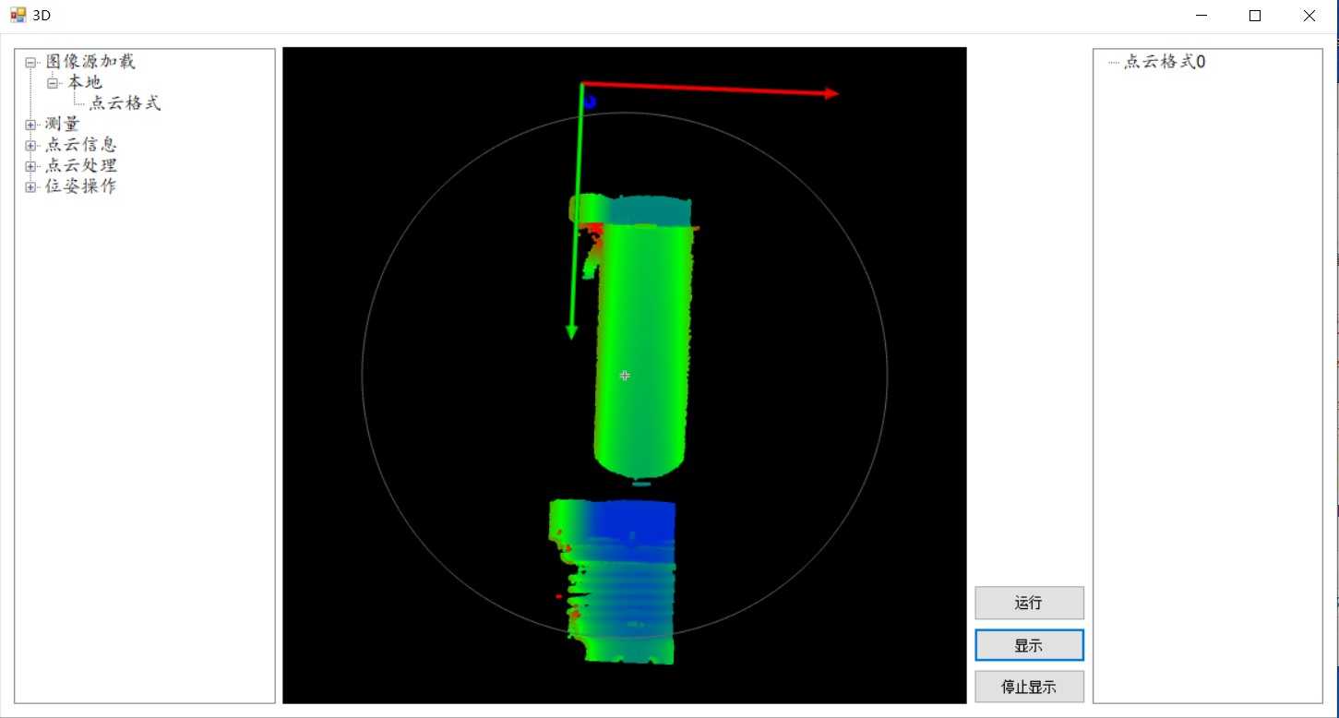1339x718 pixels.
Task: Click the red X-axis arrowhead
Action: (831, 93)
